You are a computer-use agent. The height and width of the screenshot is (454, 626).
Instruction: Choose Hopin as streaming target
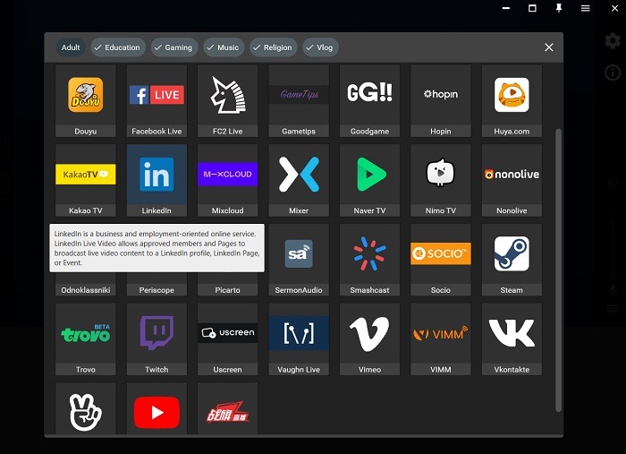tap(441, 100)
